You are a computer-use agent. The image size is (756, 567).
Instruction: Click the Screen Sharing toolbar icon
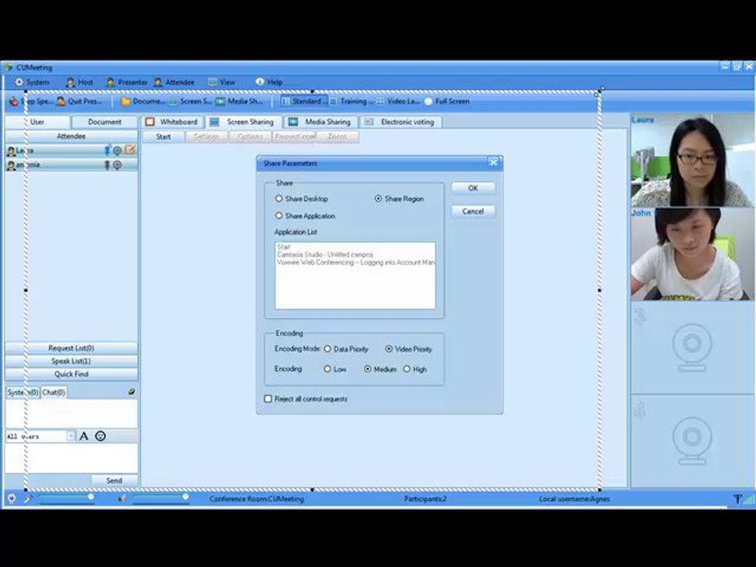click(190, 102)
